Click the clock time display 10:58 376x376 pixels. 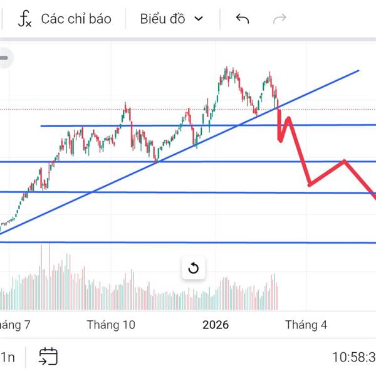click(353, 357)
